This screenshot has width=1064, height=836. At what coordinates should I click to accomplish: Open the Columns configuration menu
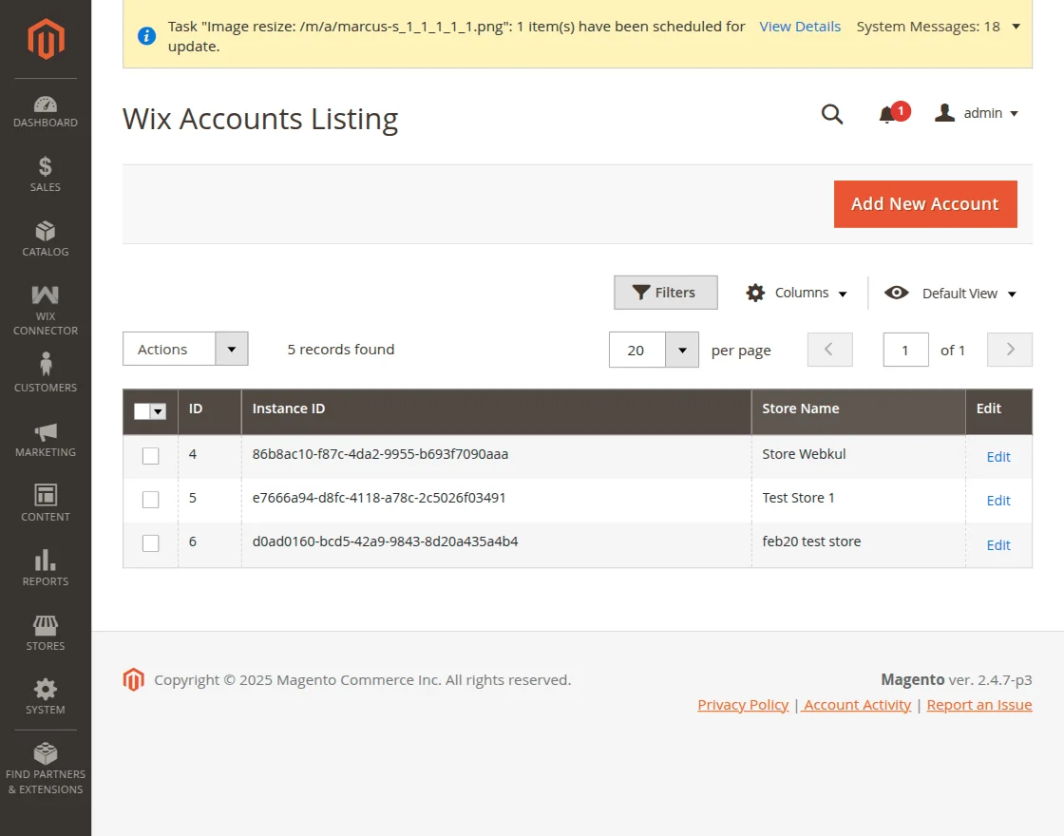[796, 294]
